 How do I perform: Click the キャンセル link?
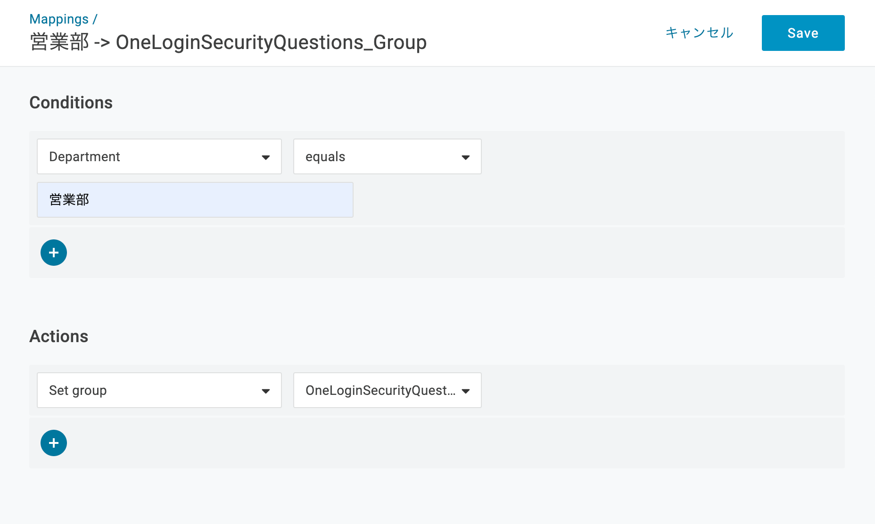click(x=699, y=33)
